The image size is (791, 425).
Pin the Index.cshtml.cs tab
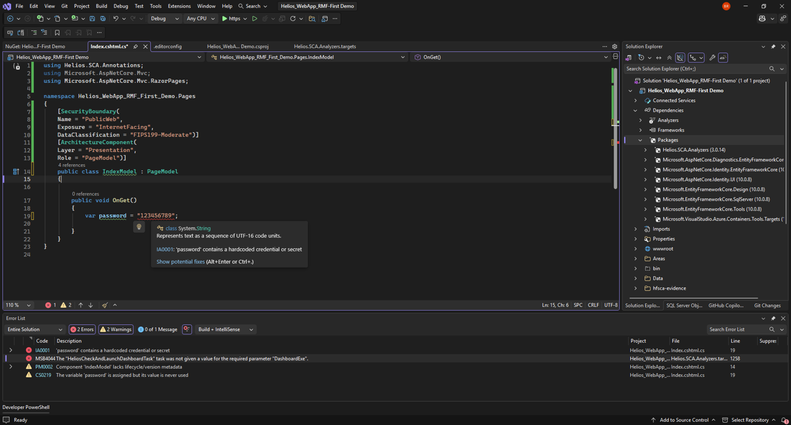point(135,46)
